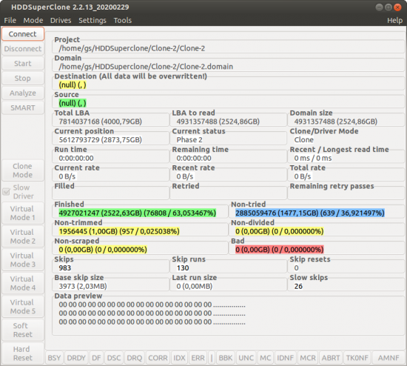This screenshot has height=366, width=407.
Task: Click the Connect button
Action: coord(23,34)
